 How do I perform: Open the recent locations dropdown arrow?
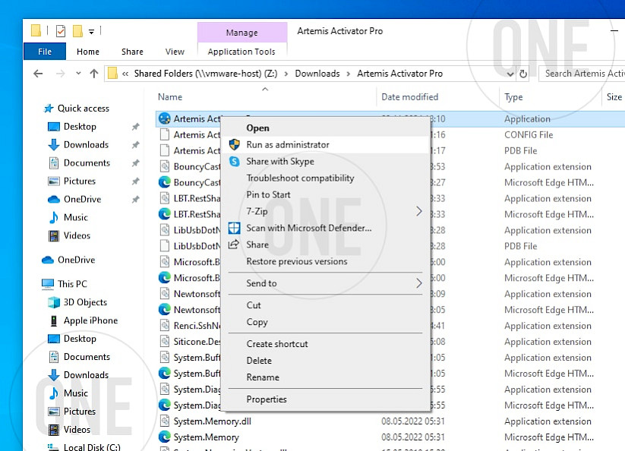(x=78, y=74)
